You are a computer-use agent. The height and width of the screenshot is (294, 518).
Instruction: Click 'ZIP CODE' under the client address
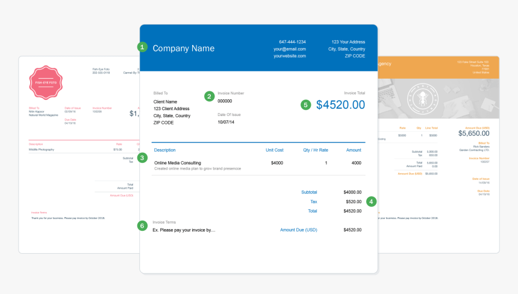point(163,123)
